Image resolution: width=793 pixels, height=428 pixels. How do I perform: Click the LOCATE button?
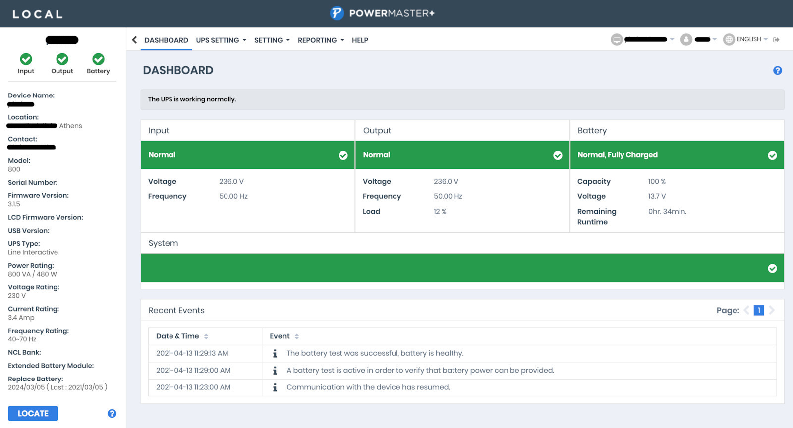coord(33,413)
